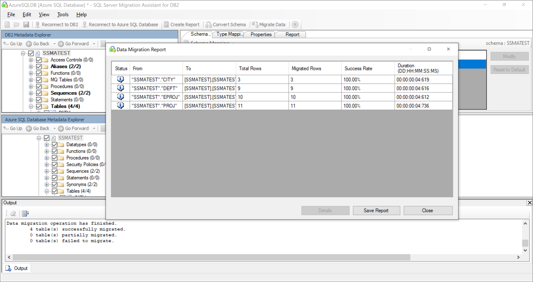Open the Tools menu
The image size is (533, 282).
point(63,14)
